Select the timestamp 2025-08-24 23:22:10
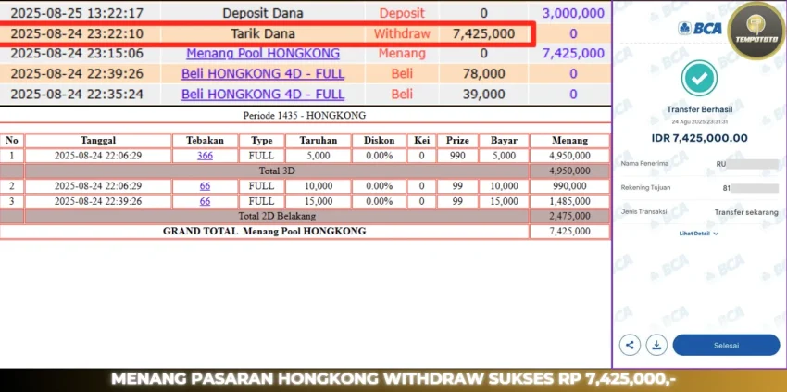The width and height of the screenshot is (787, 392). tap(77, 33)
